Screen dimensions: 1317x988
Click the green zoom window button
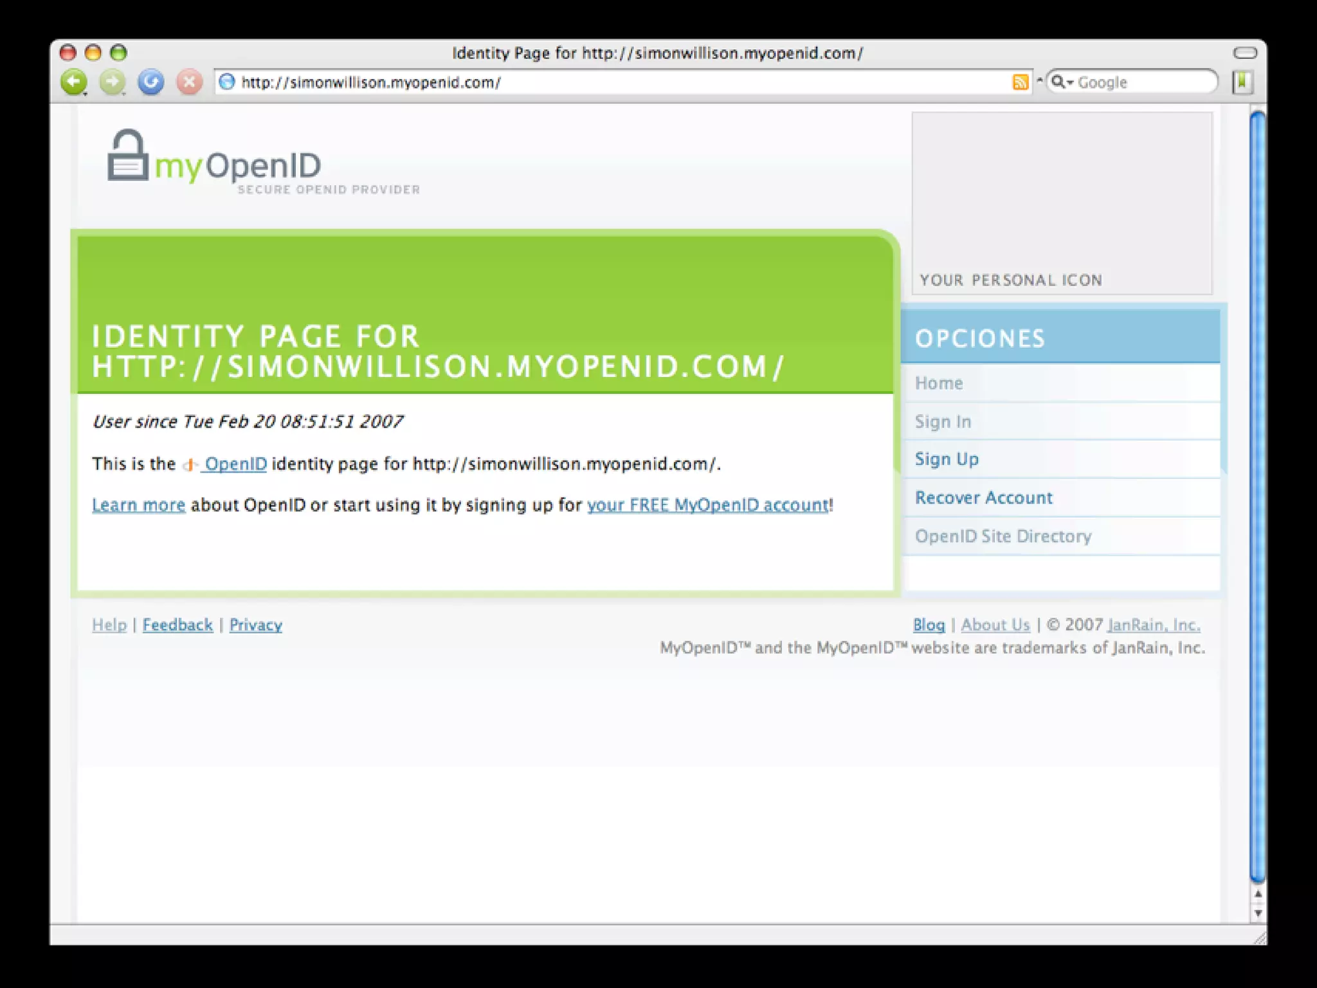[118, 53]
